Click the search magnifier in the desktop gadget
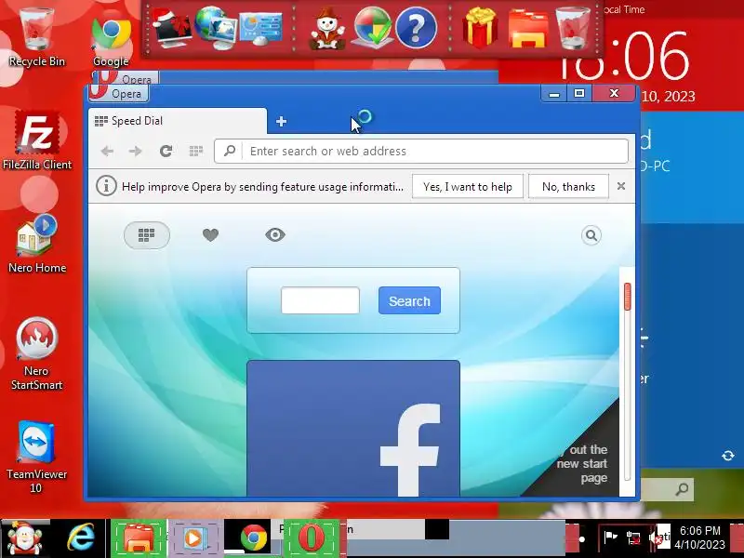 pos(683,489)
